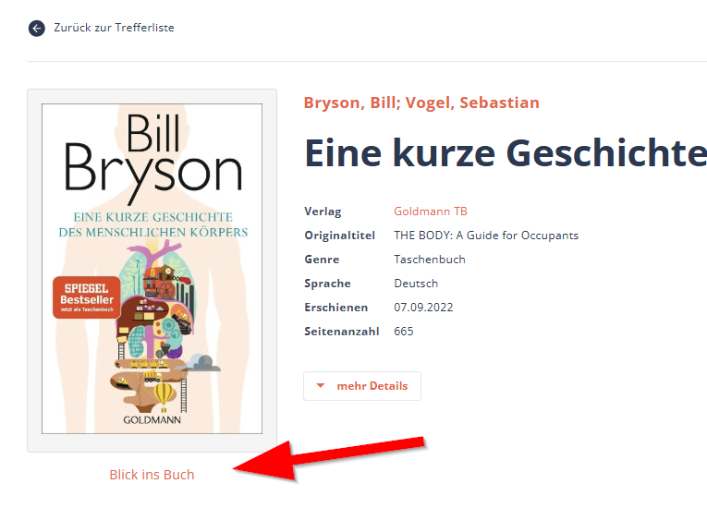Click the genre value Taschenbuch

coord(429,260)
